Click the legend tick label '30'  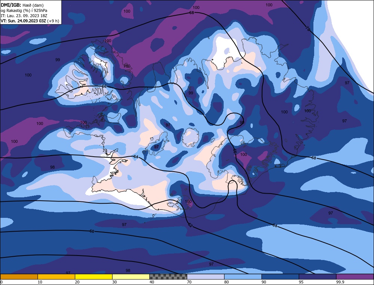pos(114,282)
